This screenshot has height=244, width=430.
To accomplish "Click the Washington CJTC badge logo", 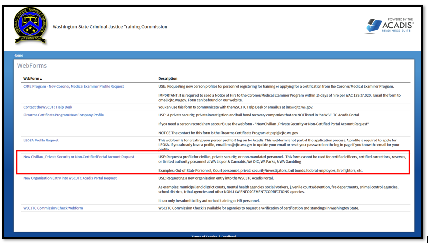I will pos(30,26).
